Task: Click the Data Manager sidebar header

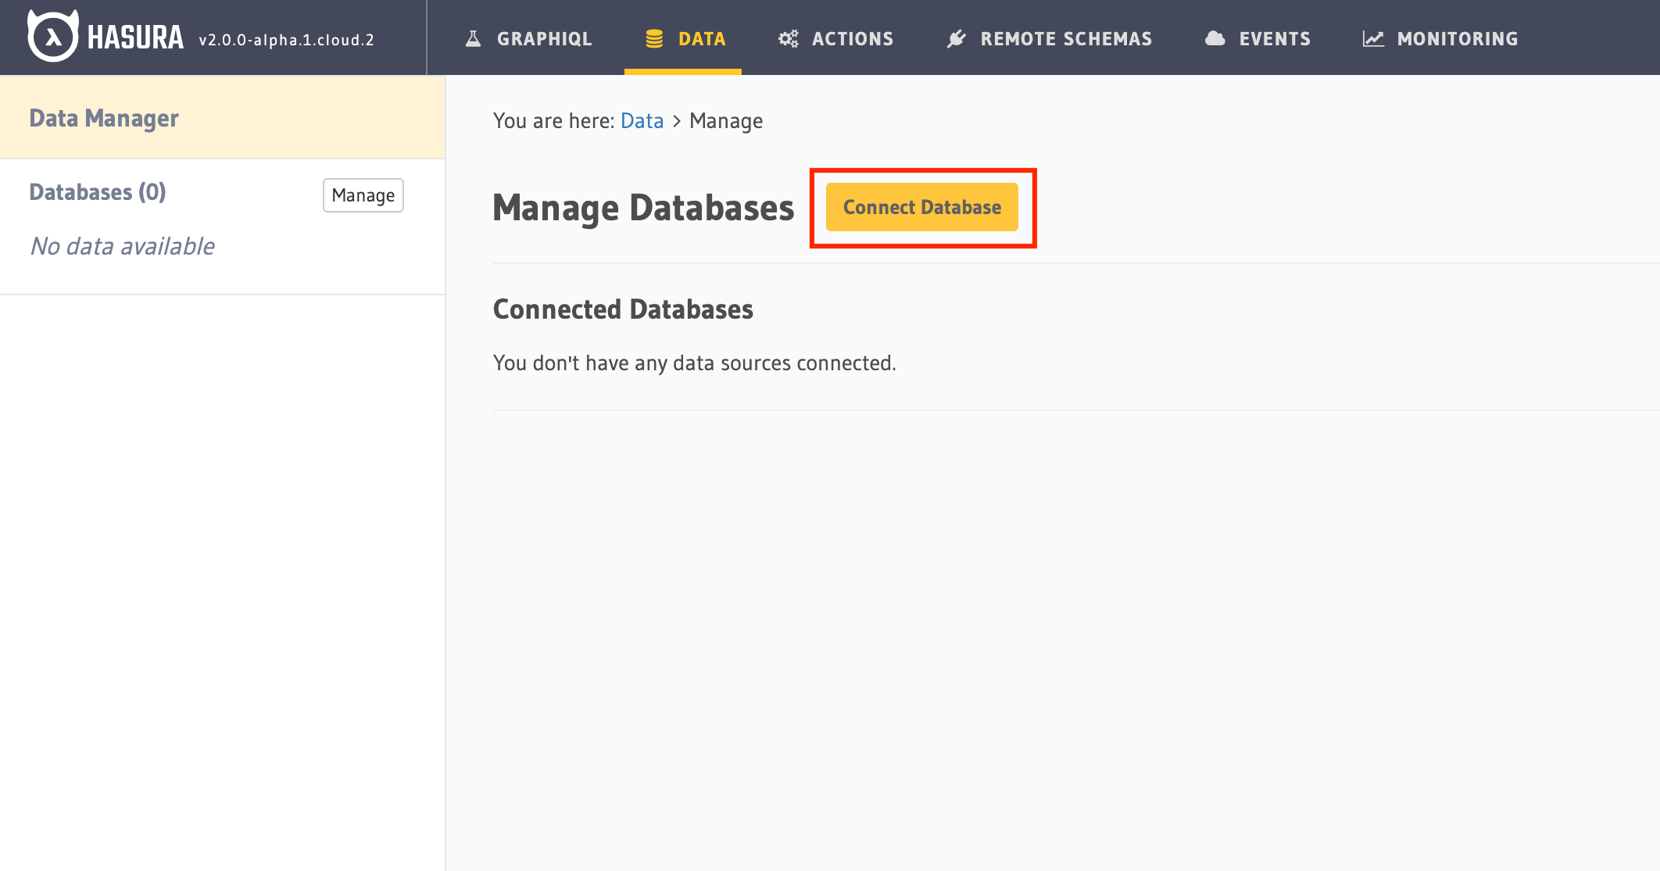Action: (104, 118)
